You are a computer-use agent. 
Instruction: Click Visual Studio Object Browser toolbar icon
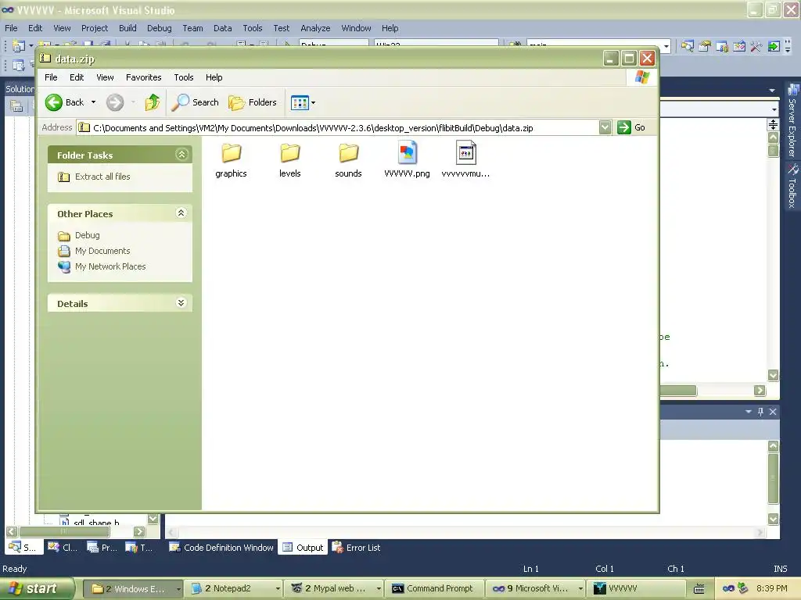(722, 46)
